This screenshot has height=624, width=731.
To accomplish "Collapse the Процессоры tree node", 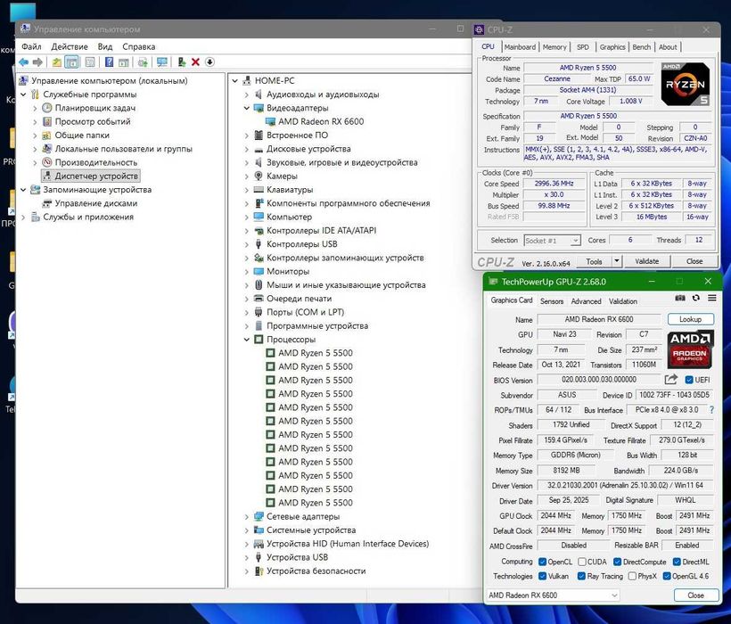I will (x=247, y=340).
